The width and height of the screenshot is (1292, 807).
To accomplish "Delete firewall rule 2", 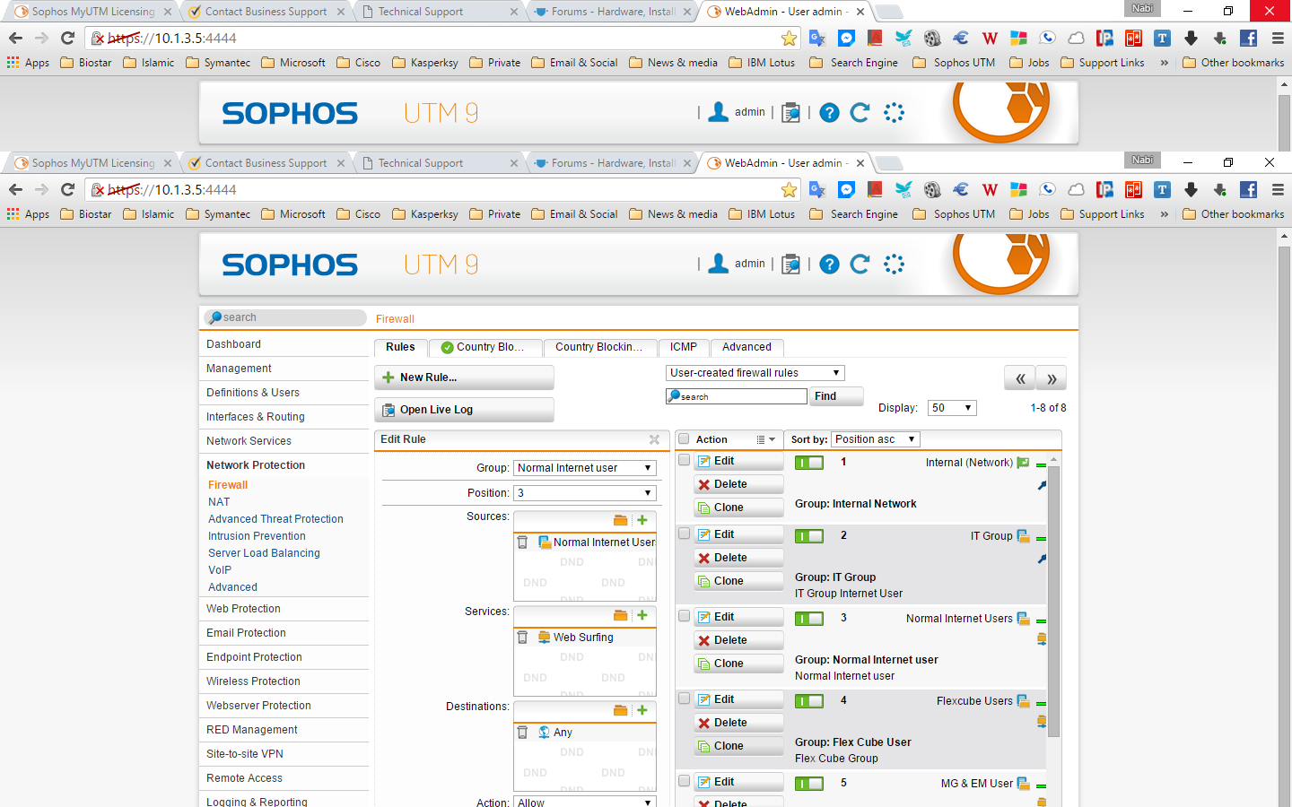I will (738, 558).
